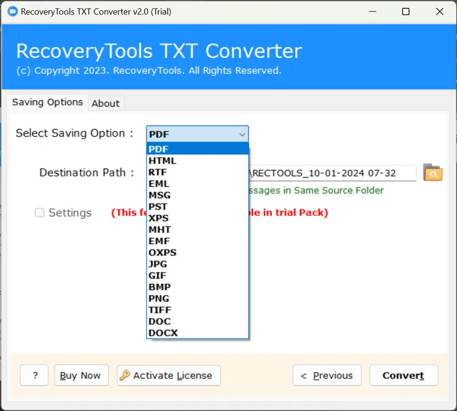The image size is (457, 411).
Task: Choose BMP from the dropdown list
Action: pos(197,287)
